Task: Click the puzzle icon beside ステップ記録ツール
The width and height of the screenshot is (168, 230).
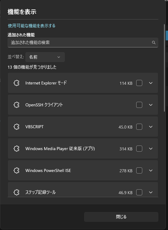Action: pos(16,192)
